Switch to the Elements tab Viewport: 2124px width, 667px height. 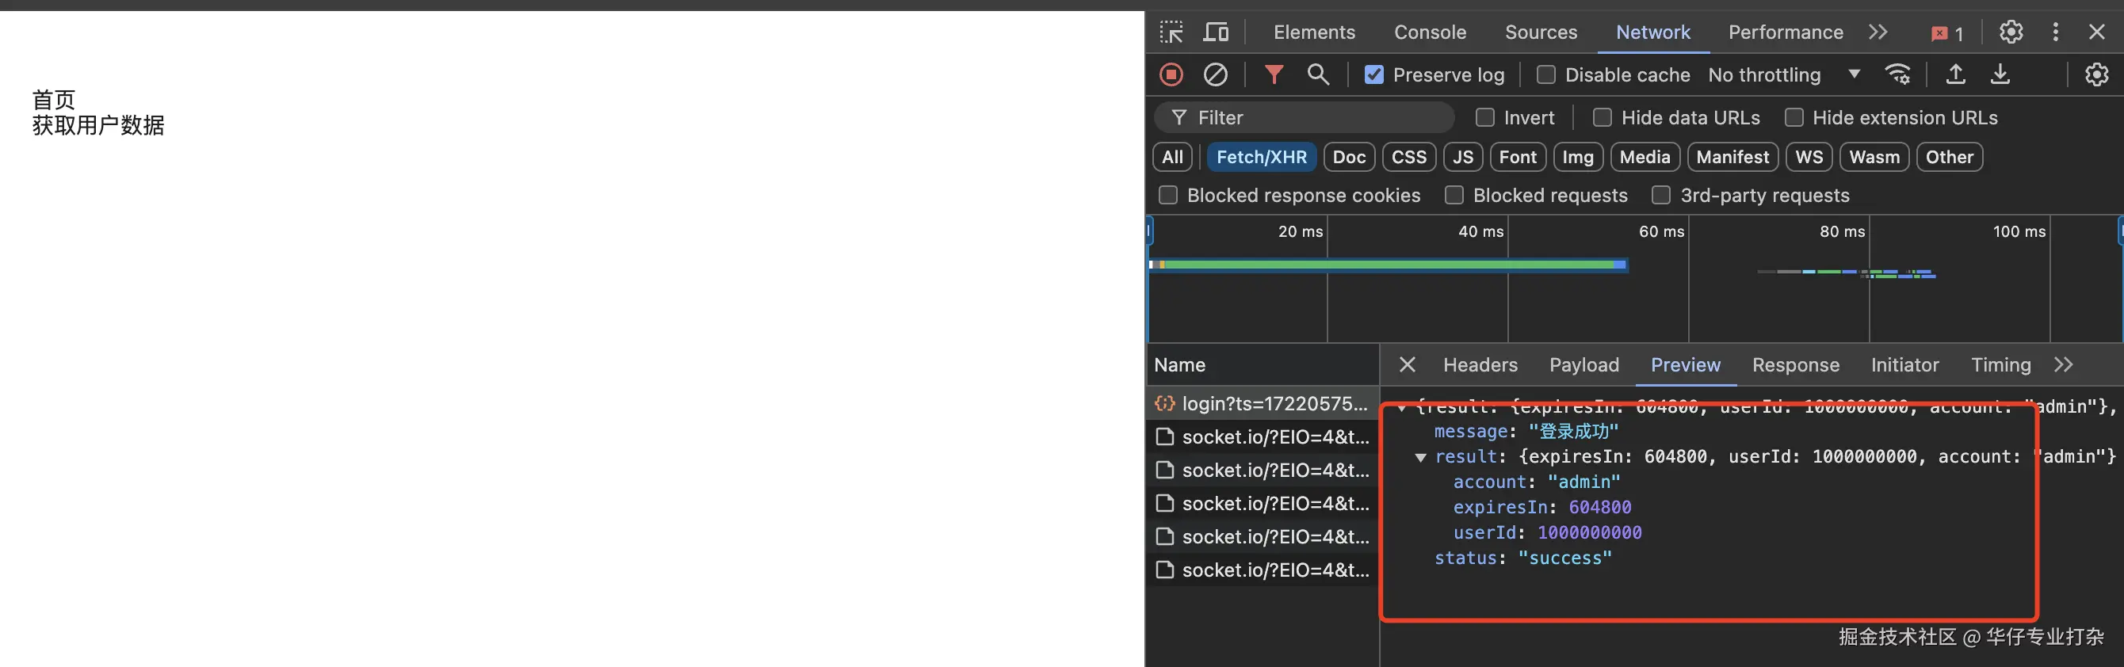(x=1313, y=32)
